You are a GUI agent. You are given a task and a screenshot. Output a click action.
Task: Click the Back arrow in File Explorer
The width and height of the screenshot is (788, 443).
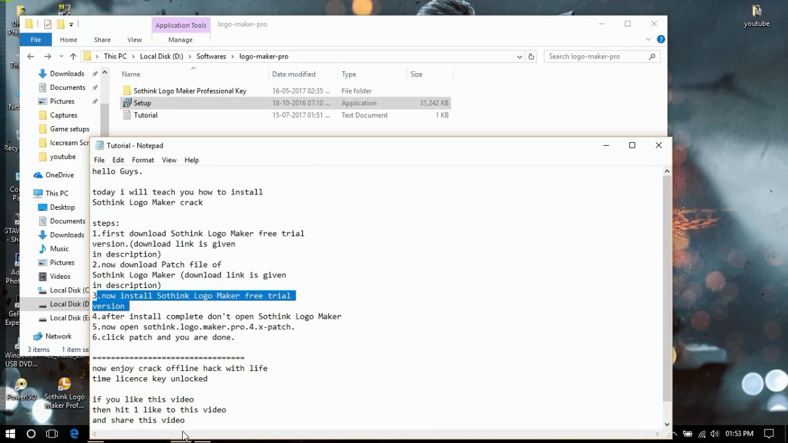tap(31, 56)
